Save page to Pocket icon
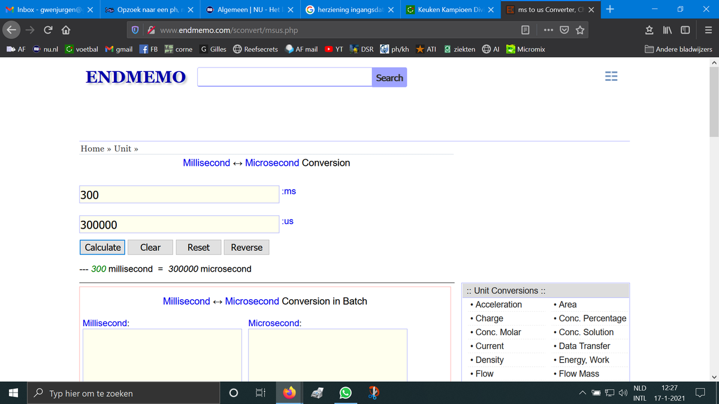 564,30
